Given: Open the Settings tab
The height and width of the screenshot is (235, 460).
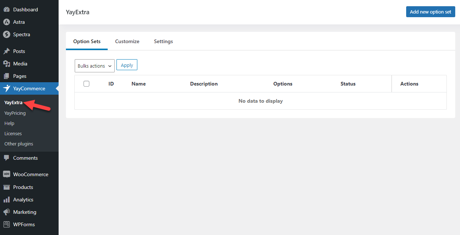Looking at the screenshot, I should pyautogui.click(x=163, y=41).
